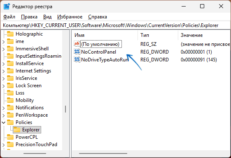
Task: Collapse the Policies key
Action: (4, 122)
